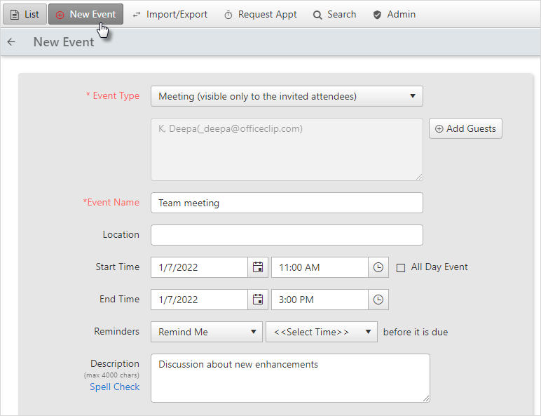Open the List view

click(x=25, y=14)
